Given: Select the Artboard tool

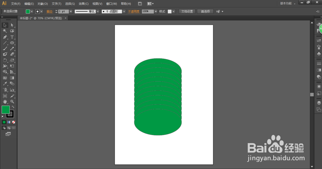Looking at the screenshot, I should [x=5, y=96].
